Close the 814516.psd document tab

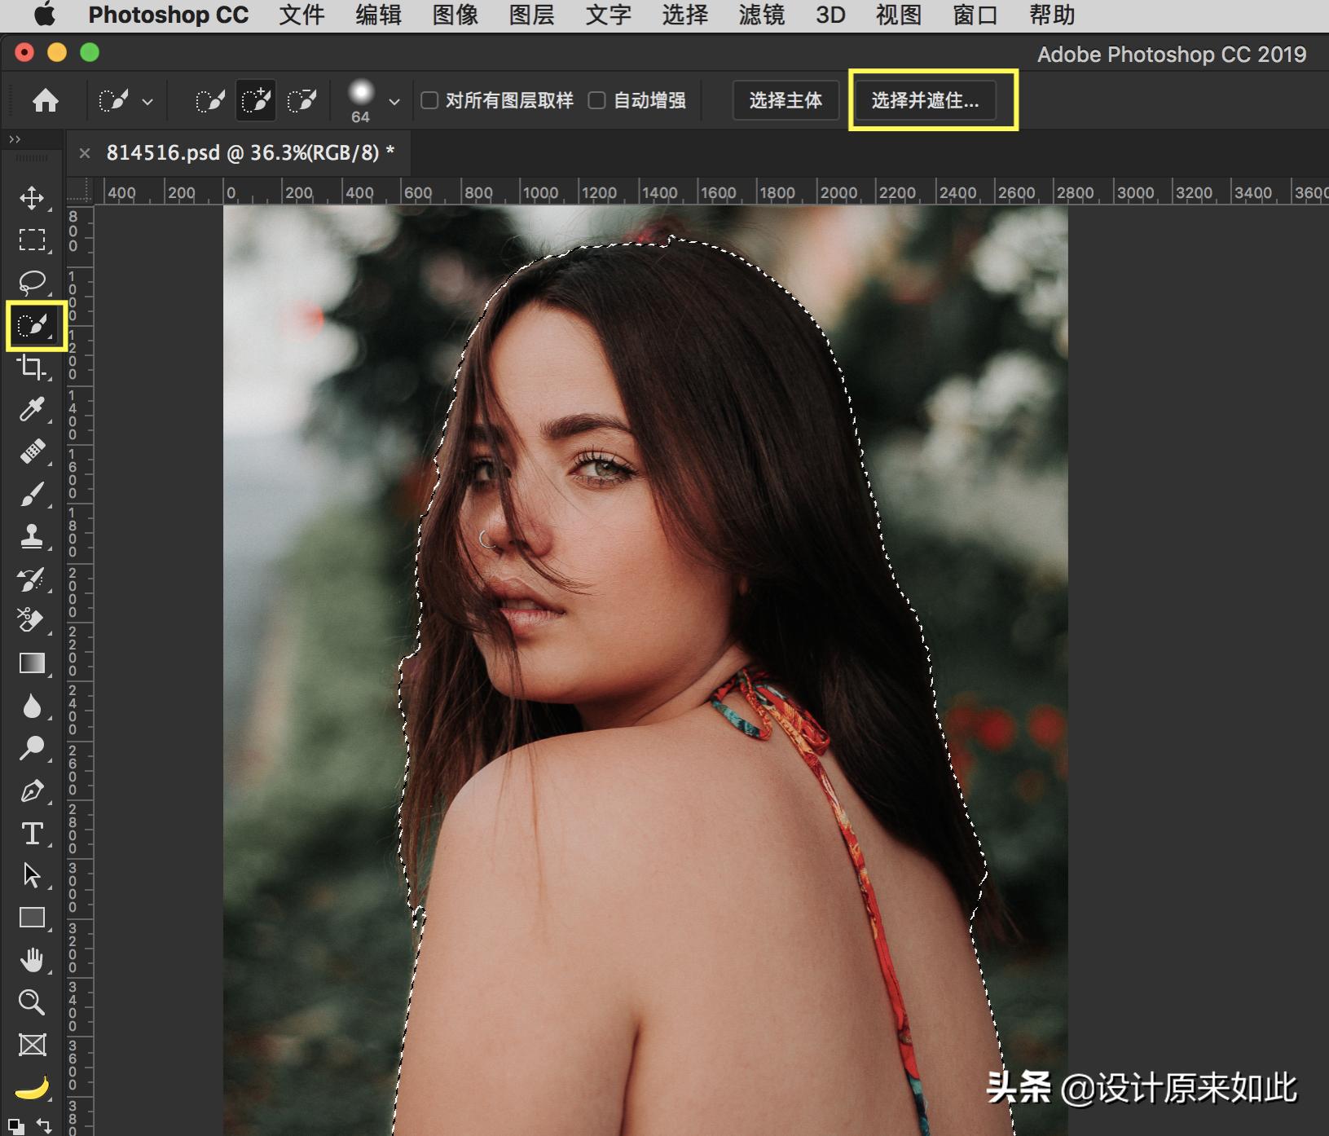(85, 152)
